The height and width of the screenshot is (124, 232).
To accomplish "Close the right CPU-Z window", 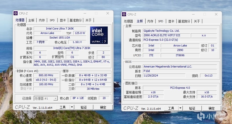I will pos(216,14).
